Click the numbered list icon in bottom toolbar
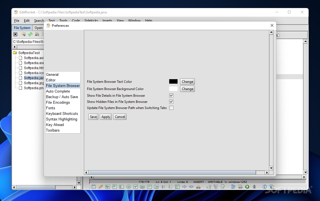The image size is (320, 201). click(x=170, y=187)
